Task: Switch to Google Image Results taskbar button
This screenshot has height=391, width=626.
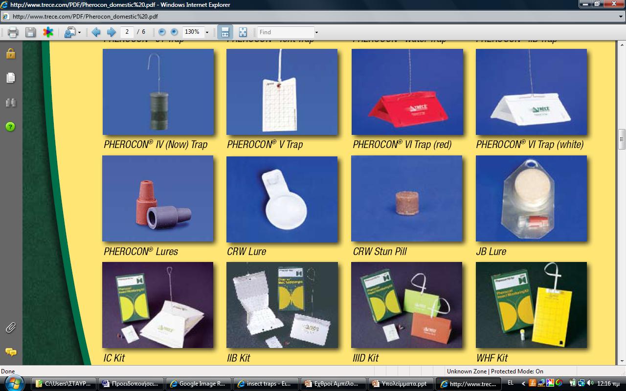Action: 198,384
